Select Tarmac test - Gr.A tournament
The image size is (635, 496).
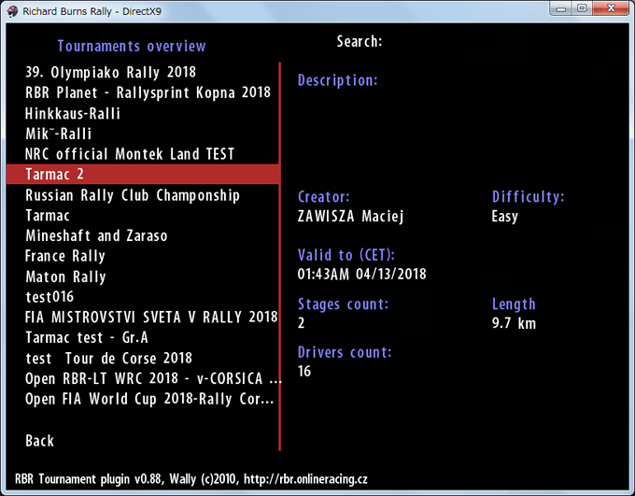[87, 337]
